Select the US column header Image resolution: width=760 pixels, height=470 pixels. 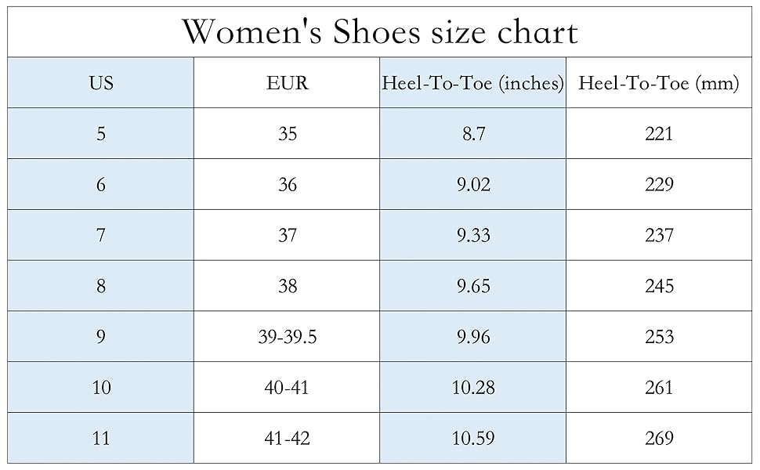coord(101,83)
